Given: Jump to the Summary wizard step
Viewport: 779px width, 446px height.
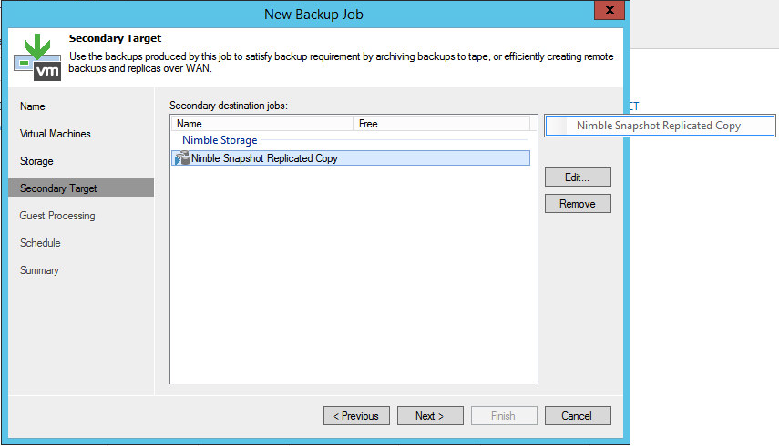Looking at the screenshot, I should tap(39, 270).
